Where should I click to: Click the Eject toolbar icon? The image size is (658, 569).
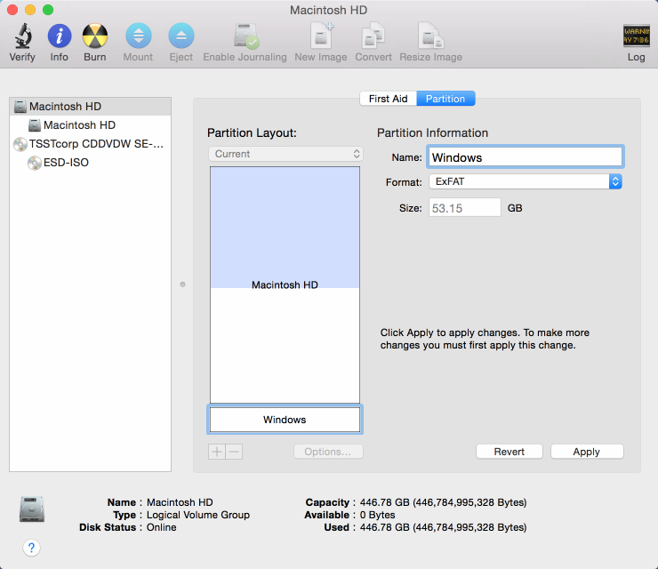181,36
